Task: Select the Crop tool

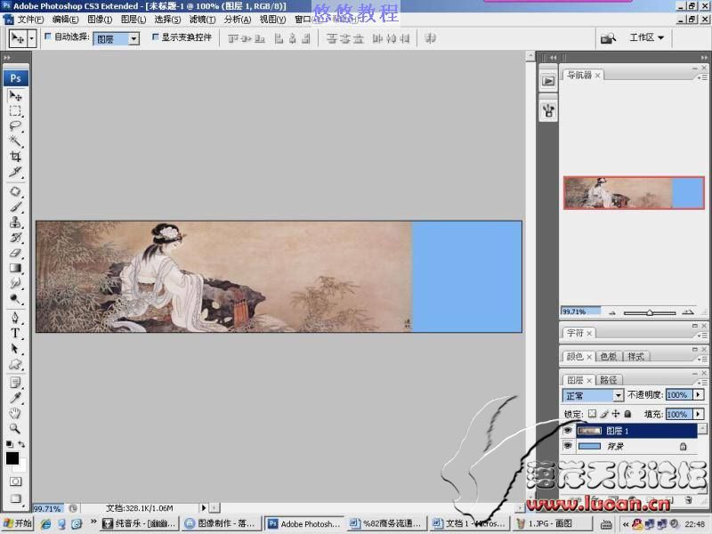Action: pyautogui.click(x=15, y=157)
